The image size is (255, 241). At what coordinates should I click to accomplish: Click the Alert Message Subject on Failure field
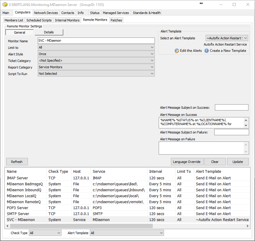231,132
